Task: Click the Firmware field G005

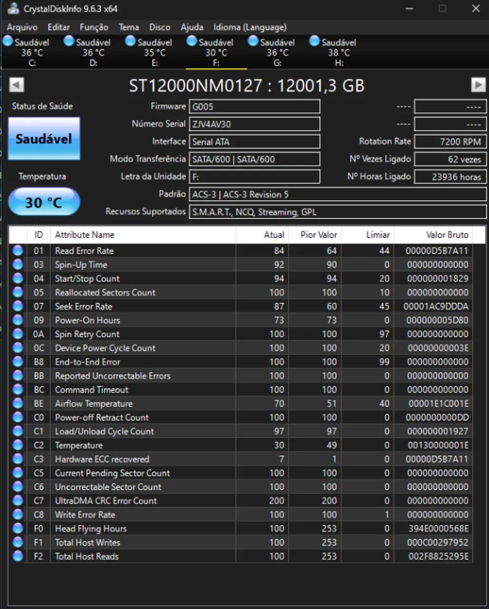Action: click(254, 107)
